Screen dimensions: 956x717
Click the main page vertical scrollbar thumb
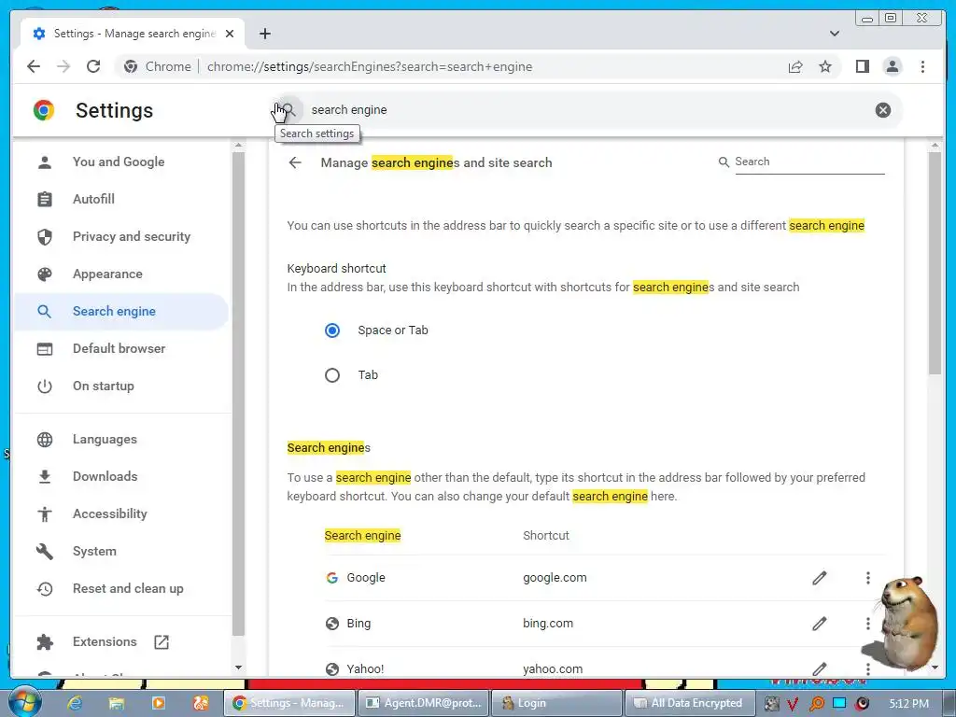click(935, 262)
